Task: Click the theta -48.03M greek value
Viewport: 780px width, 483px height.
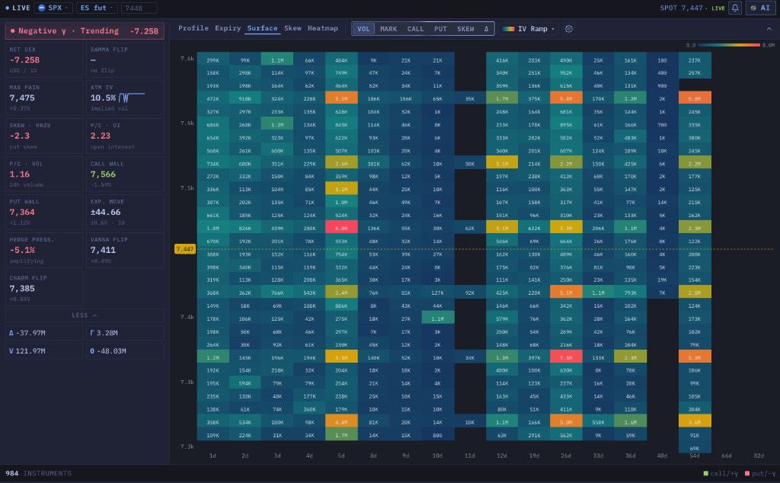Action: [x=126, y=351]
